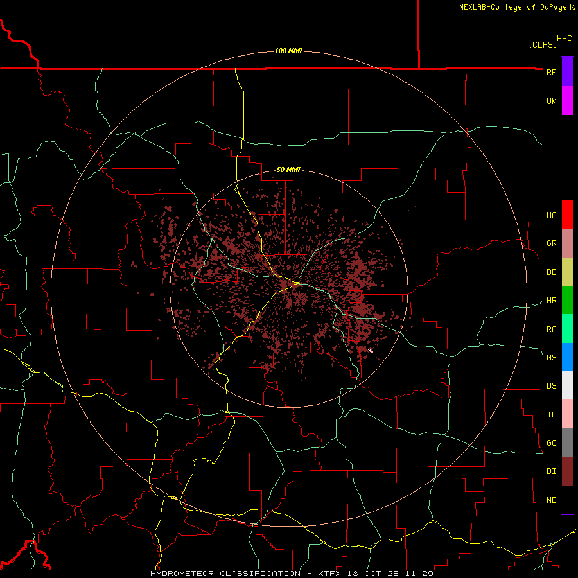Click the '50 NMI' range ring label
This screenshot has height=578, width=578.
(288, 170)
